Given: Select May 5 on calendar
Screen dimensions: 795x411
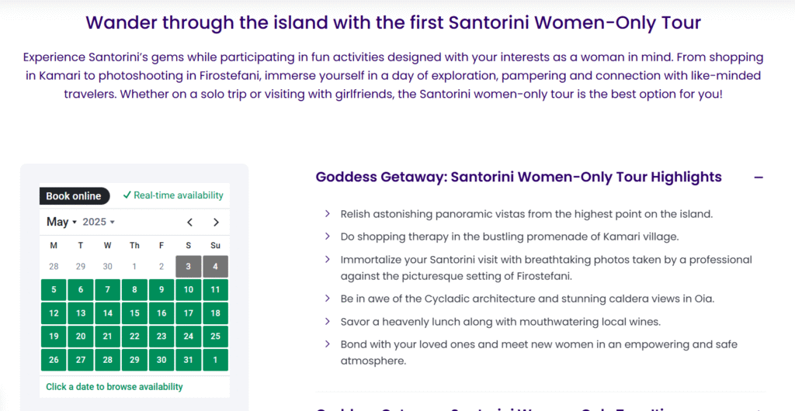Looking at the screenshot, I should tap(54, 290).
